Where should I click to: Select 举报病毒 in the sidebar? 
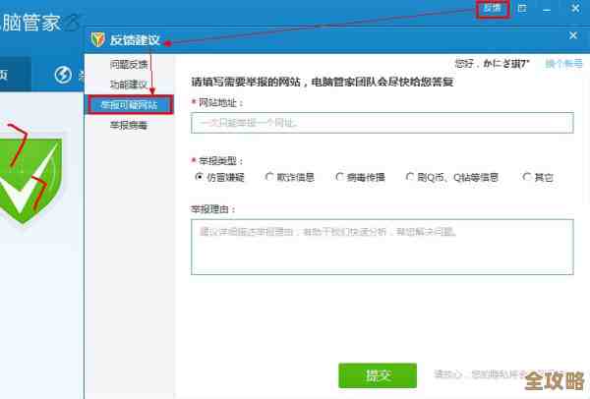point(129,125)
